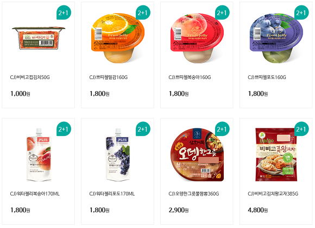Select the grape water jelly pouch image

point(118,155)
